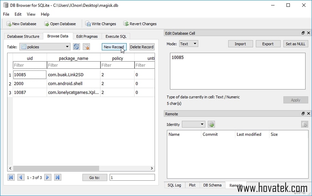Viewport: 312px width, 196px height.
Task: Select cell com.android.shell
Action: click(x=74, y=83)
